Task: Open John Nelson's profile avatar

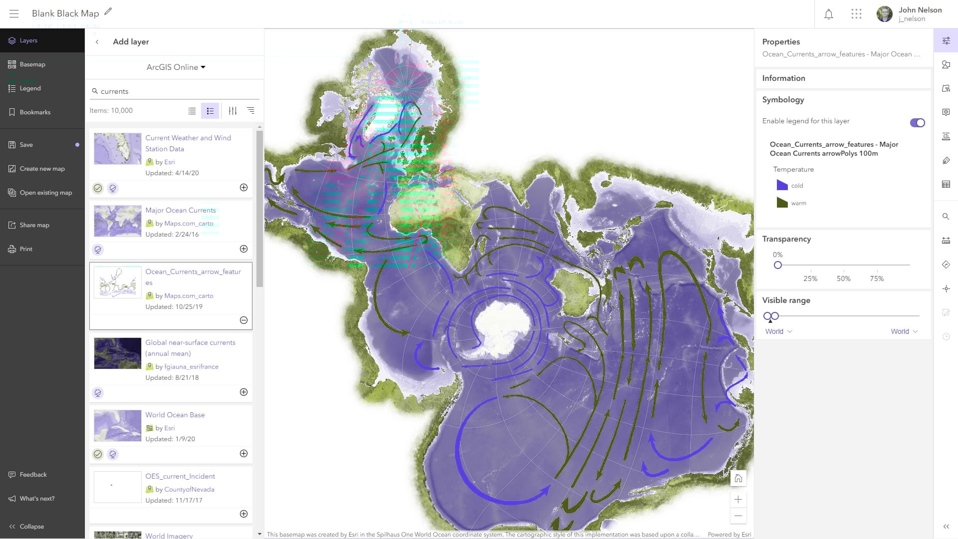Action: 884,14
